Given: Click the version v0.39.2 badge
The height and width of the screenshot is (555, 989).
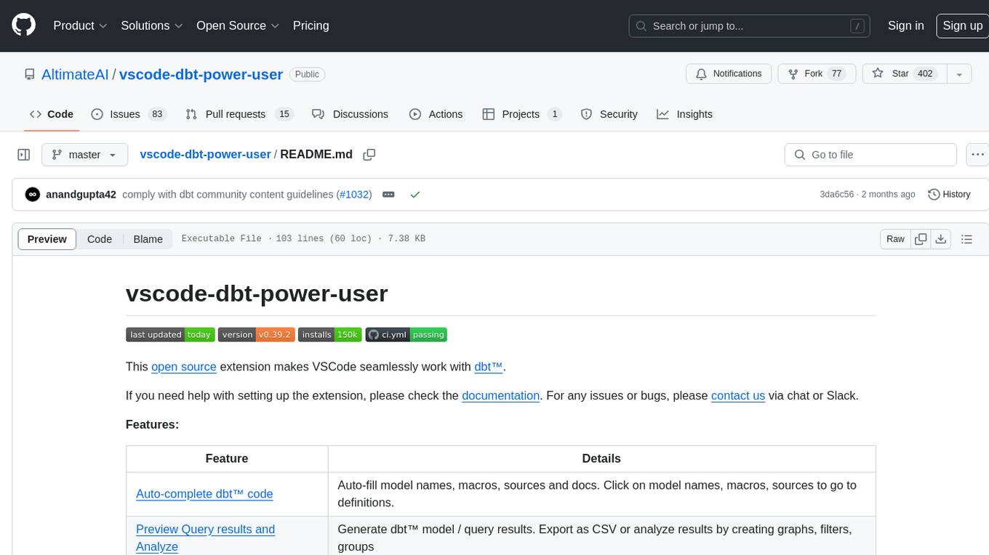Looking at the screenshot, I should pyautogui.click(x=256, y=335).
